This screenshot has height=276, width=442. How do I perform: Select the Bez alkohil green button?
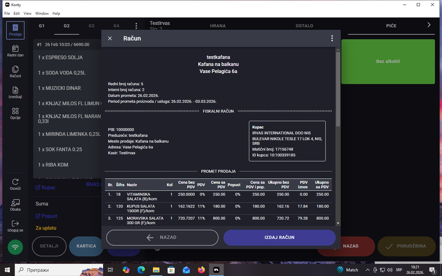coord(388,61)
